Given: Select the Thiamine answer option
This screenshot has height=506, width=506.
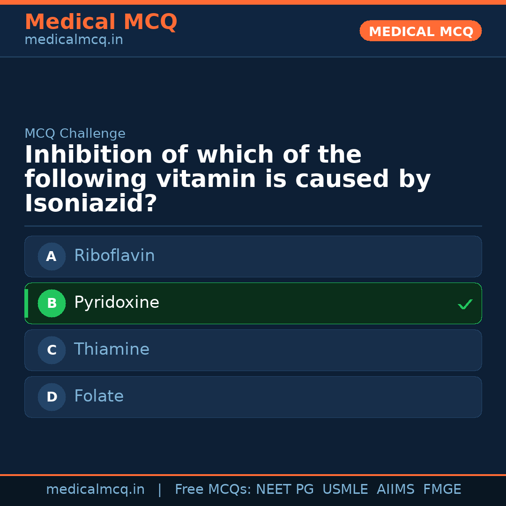Looking at the screenshot, I should click(253, 350).
